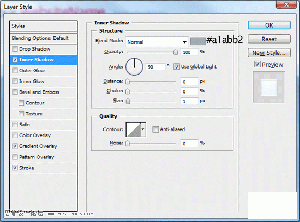
Task: Select the Inner Shadow row label
Action: [x=37, y=60]
